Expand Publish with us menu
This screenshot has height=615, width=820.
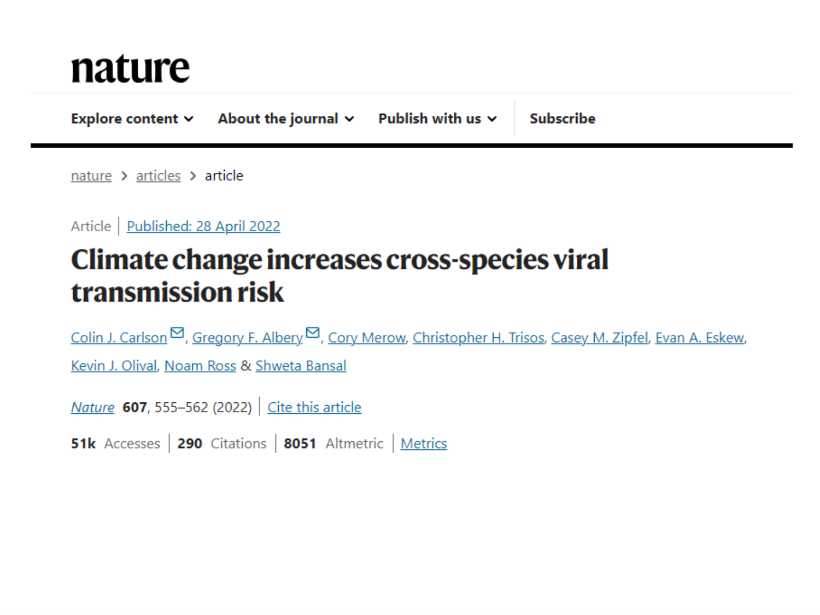coord(437,119)
